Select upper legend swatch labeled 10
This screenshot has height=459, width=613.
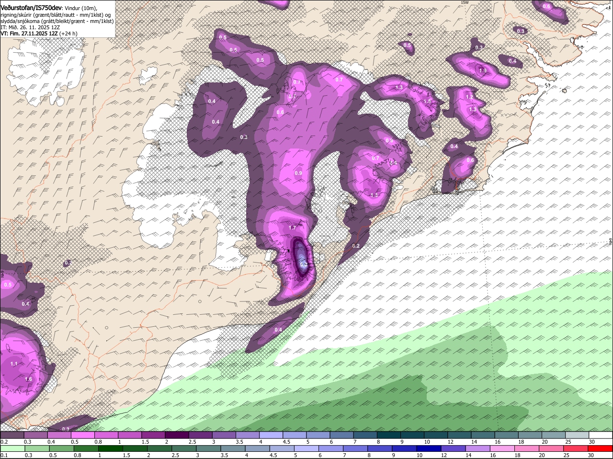(x=436, y=435)
